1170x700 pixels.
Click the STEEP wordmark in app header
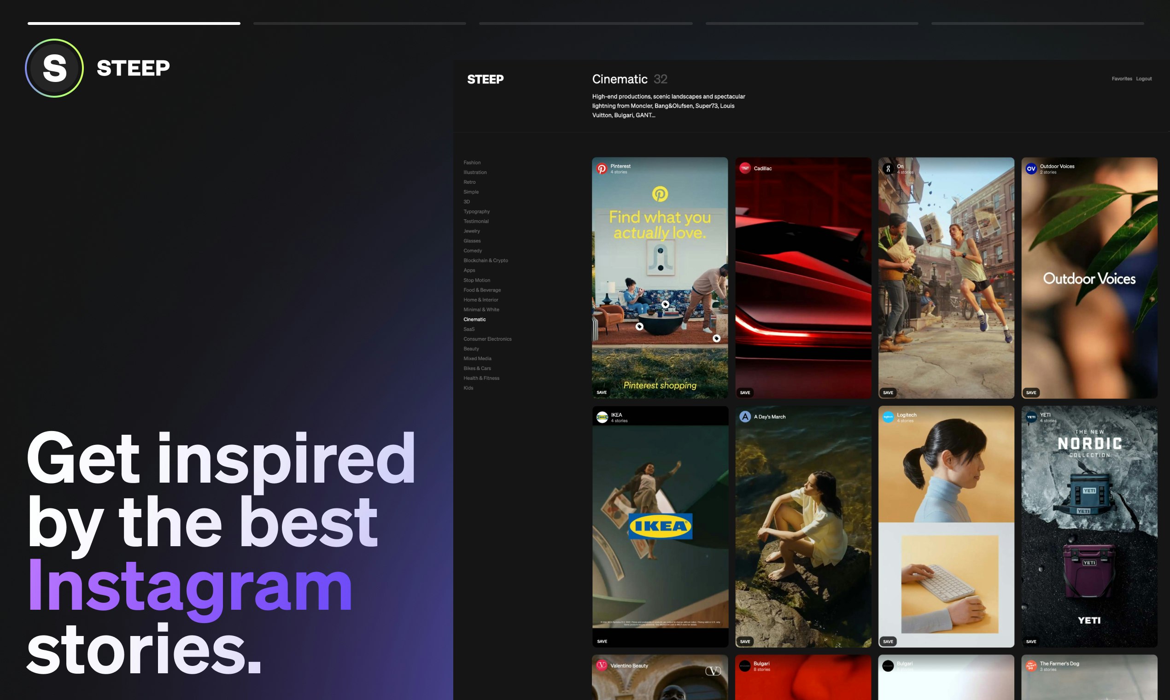click(x=485, y=79)
